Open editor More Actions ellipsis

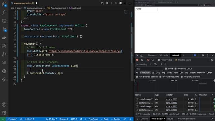pos(130,3)
